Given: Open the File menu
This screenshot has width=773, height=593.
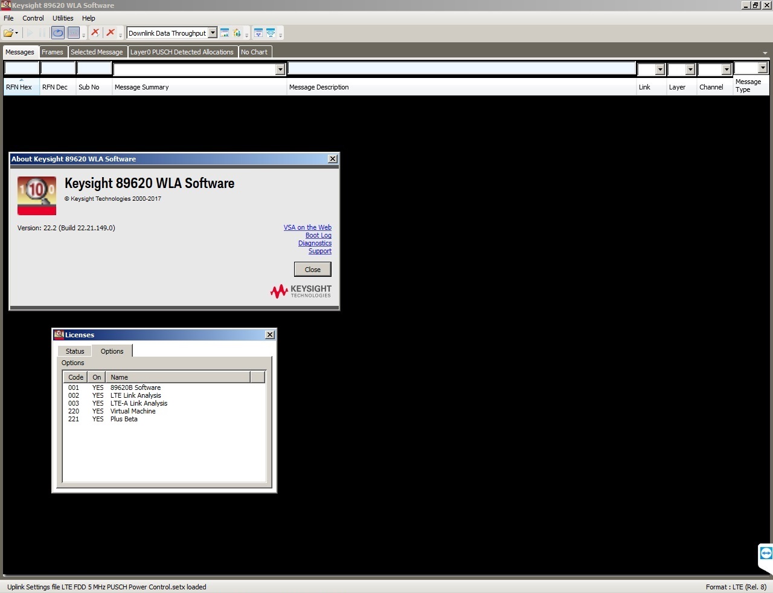Looking at the screenshot, I should point(8,18).
